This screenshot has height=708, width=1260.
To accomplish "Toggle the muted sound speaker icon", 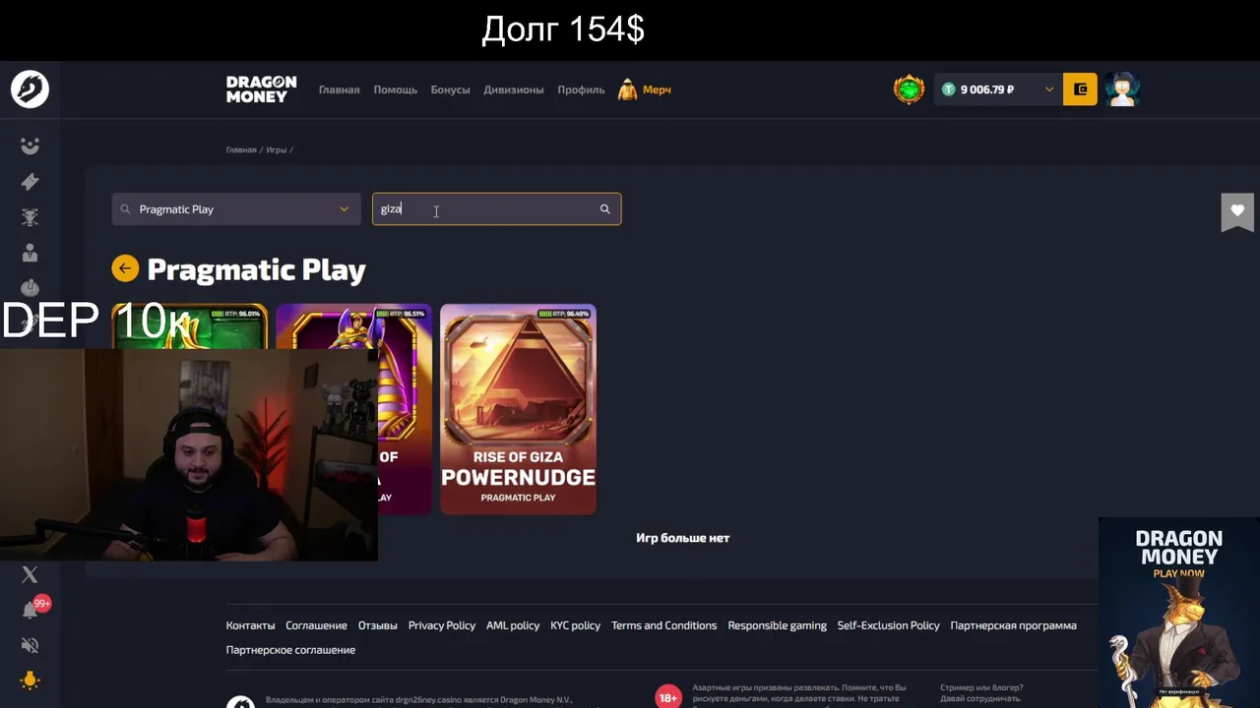I will click(30, 645).
